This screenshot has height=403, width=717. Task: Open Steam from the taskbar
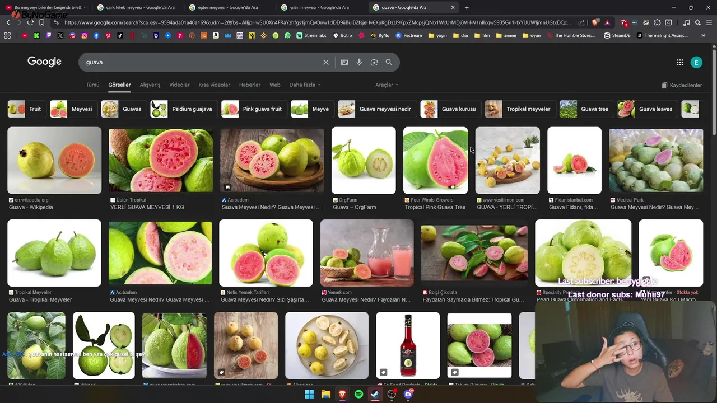(375, 395)
